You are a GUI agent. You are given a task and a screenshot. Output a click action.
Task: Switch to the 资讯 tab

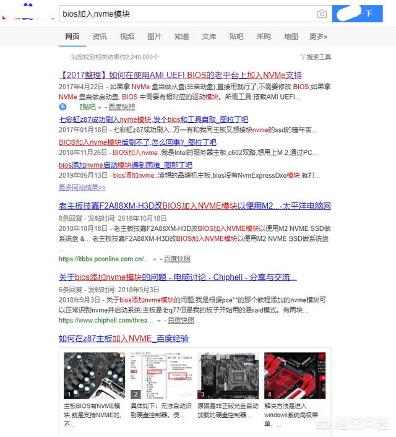[100, 37]
